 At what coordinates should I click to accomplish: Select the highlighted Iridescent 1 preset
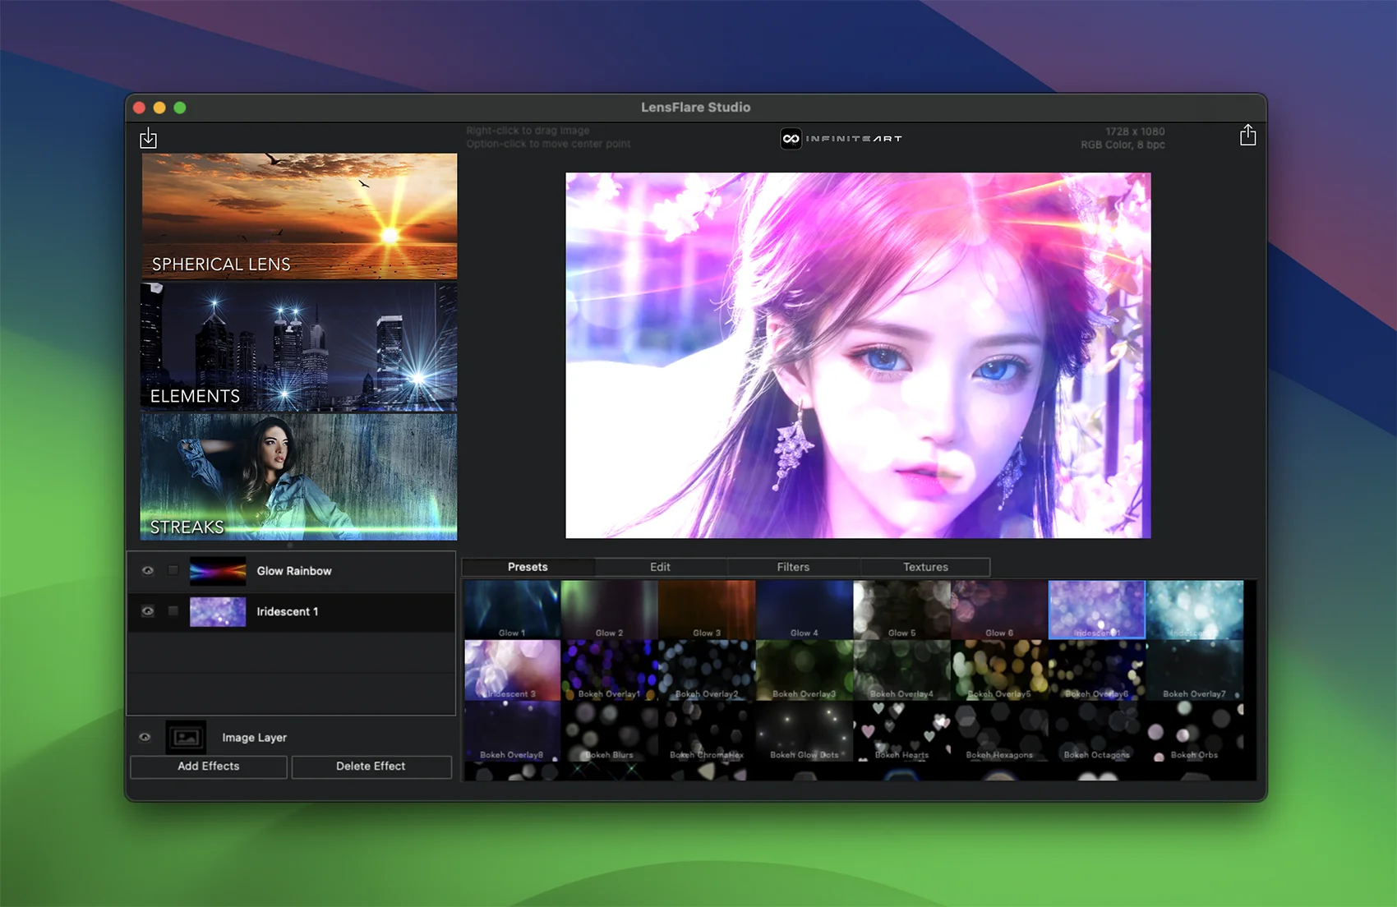click(x=1097, y=610)
